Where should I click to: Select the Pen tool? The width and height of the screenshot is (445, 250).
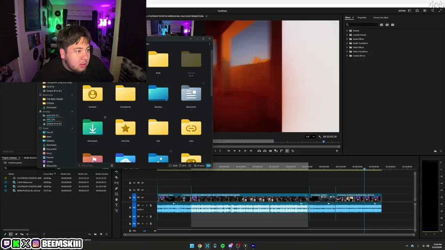click(x=116, y=189)
